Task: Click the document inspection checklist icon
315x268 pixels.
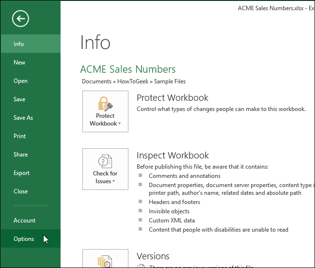Action: [105, 161]
